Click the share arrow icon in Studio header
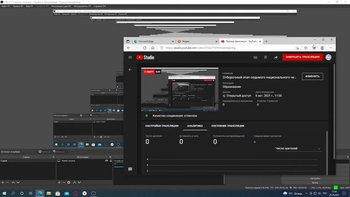Image resolution: width=350 pixels, height=197 pixels. pos(276,57)
